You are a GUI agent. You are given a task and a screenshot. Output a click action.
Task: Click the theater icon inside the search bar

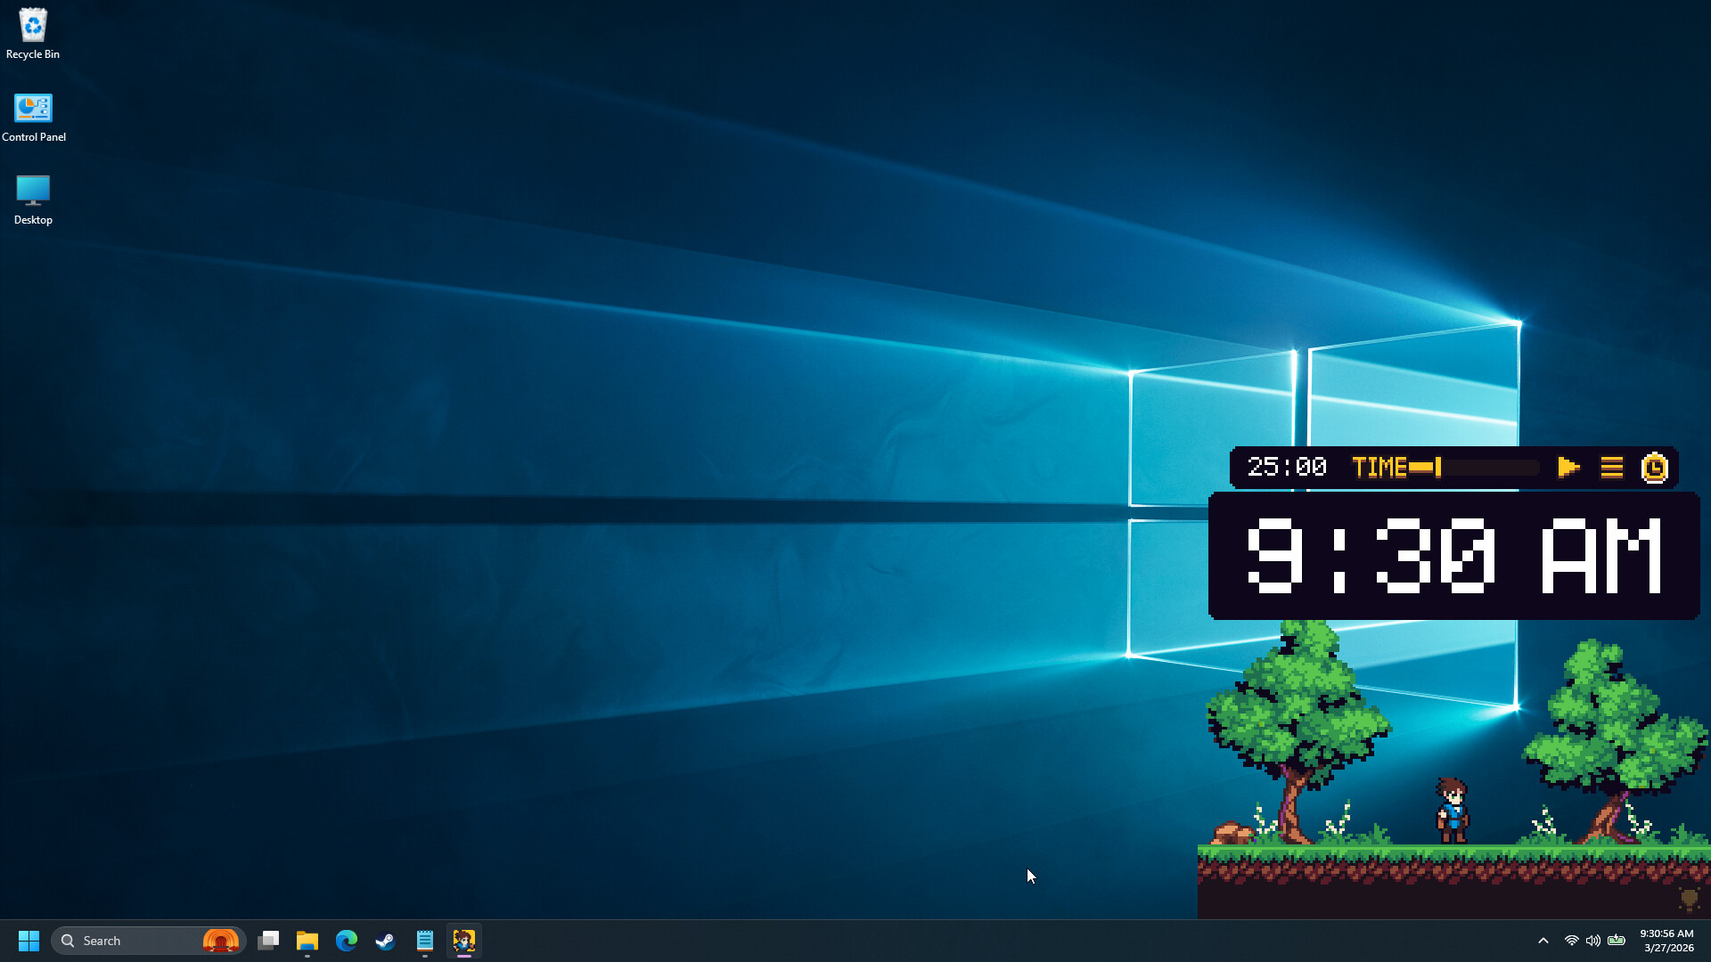pyautogui.click(x=223, y=941)
